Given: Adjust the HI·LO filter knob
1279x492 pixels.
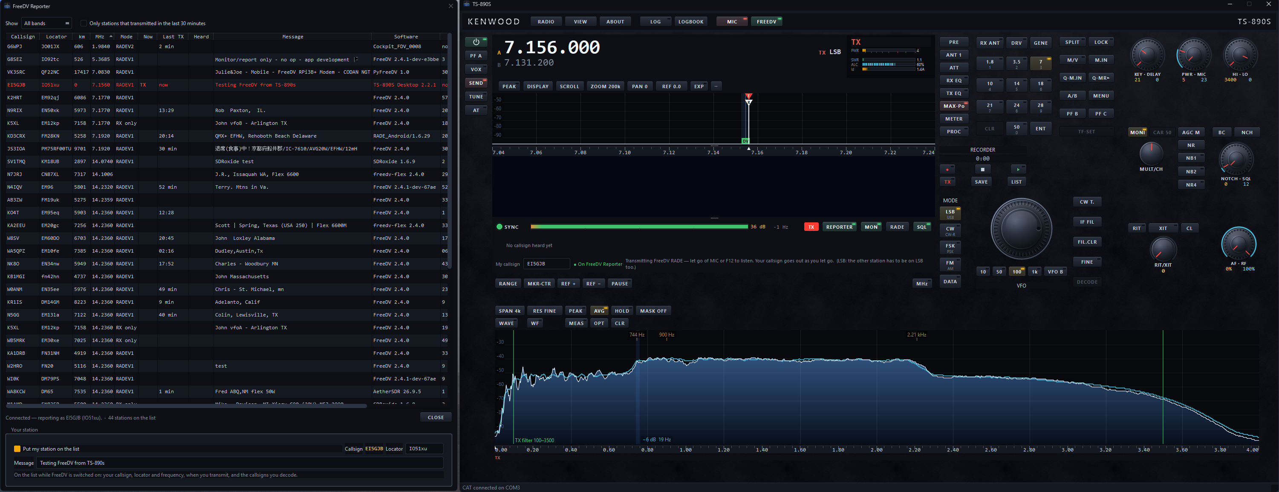Looking at the screenshot, I should [x=1240, y=55].
